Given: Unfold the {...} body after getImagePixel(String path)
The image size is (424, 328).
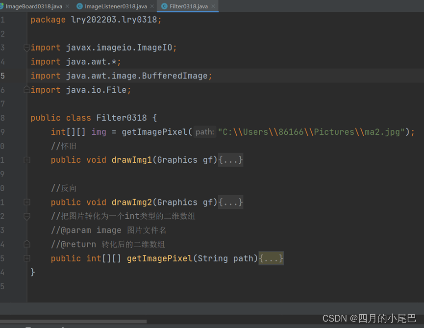Looking at the screenshot, I should tap(271, 258).
